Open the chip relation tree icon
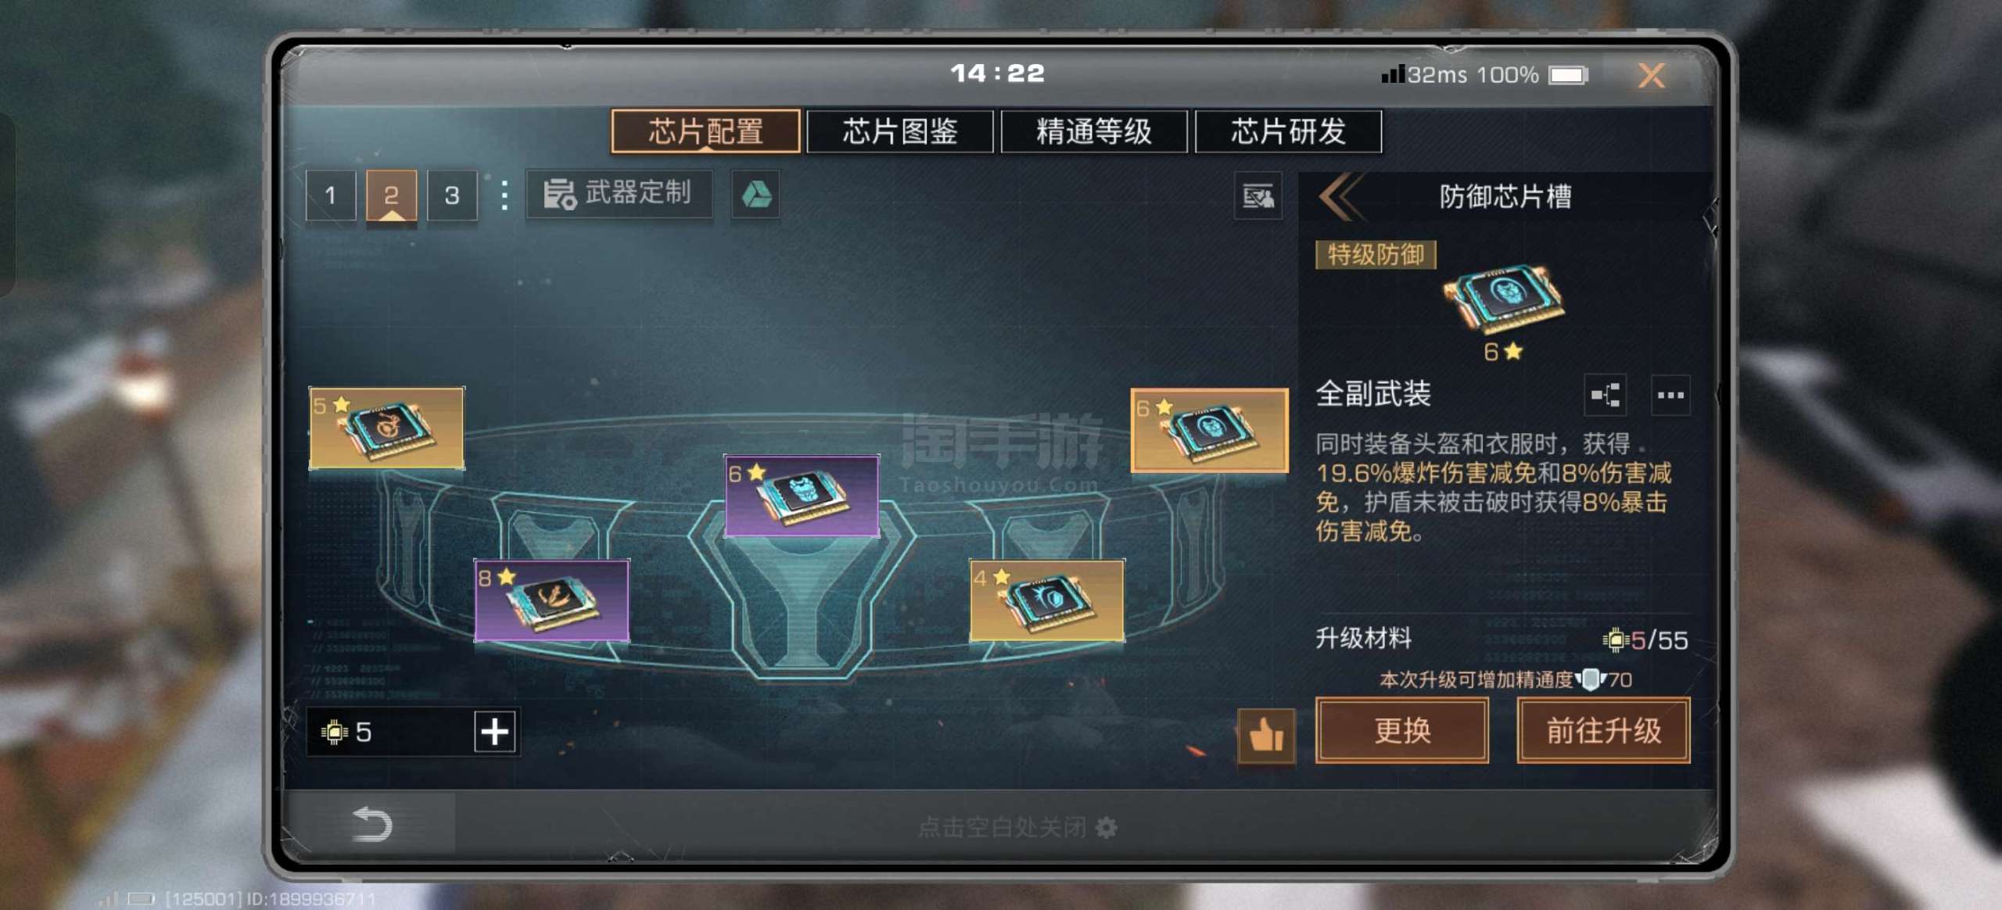 [1605, 395]
